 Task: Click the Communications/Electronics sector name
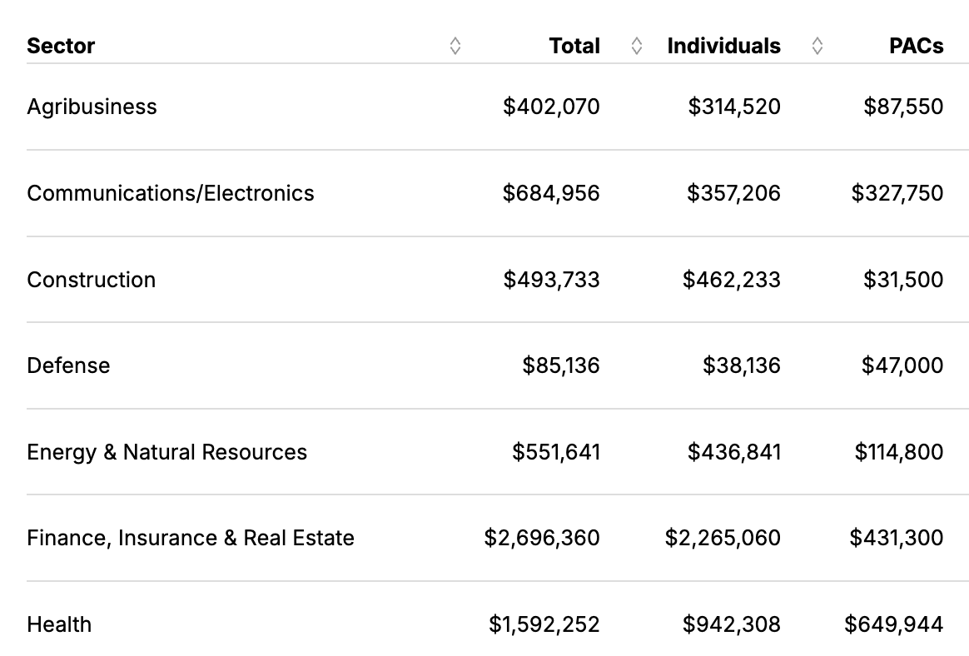tap(171, 193)
